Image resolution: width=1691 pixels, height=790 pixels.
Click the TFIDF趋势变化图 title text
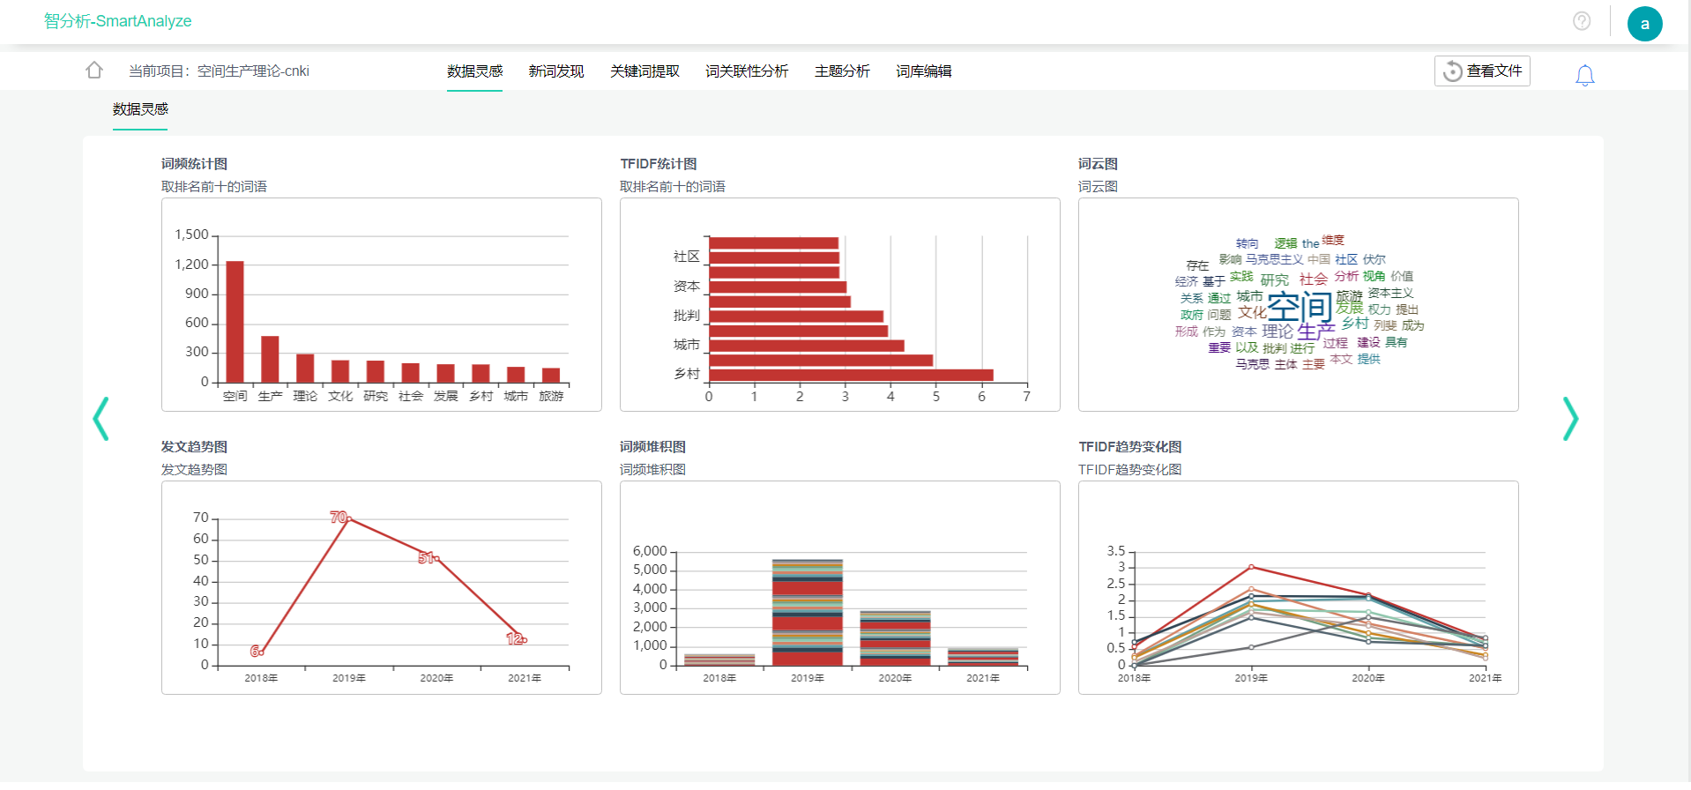coord(1130,447)
